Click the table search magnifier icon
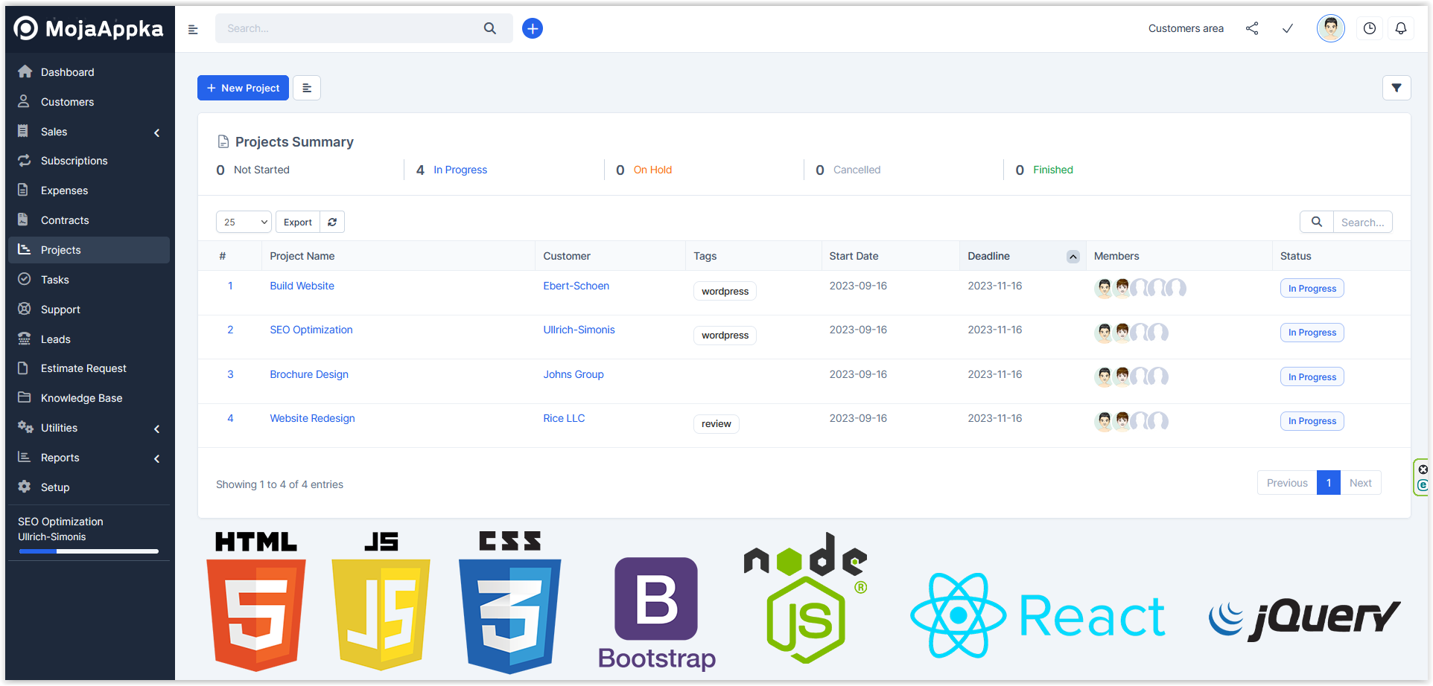 pos(1317,222)
